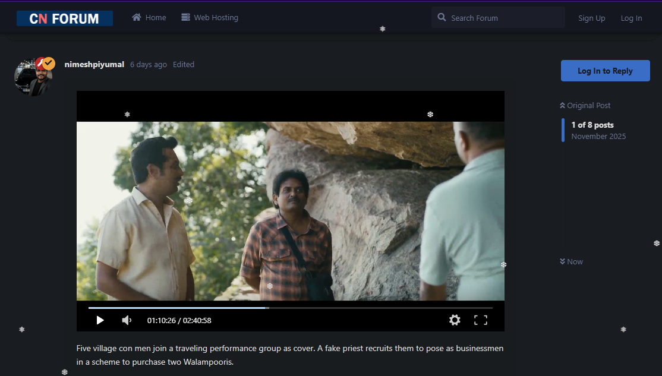Open nimeshpiyumal's avatar picture
Screen dimensions: 662x376
tap(33, 77)
